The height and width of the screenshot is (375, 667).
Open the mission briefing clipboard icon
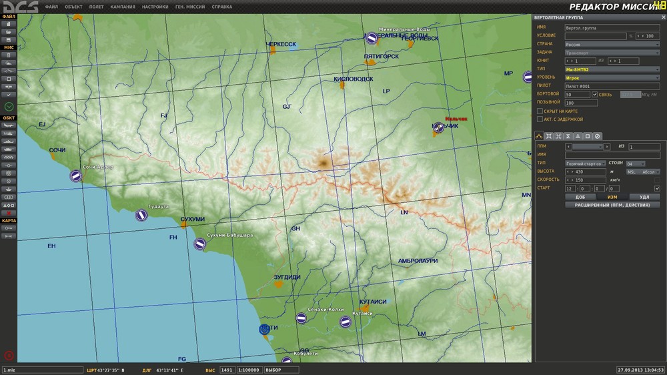pos(9,55)
